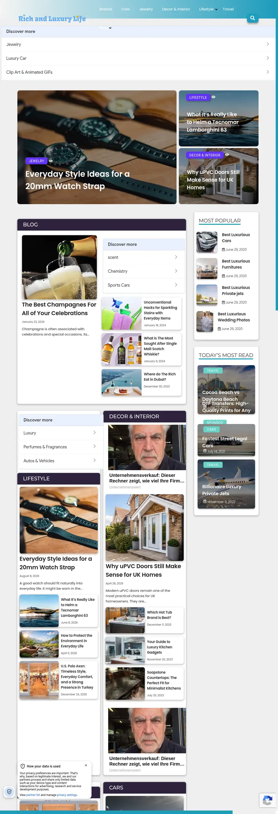The image size is (278, 814).
Task: Open the Billionaire Luxury Private Jets card
Action: click(226, 484)
